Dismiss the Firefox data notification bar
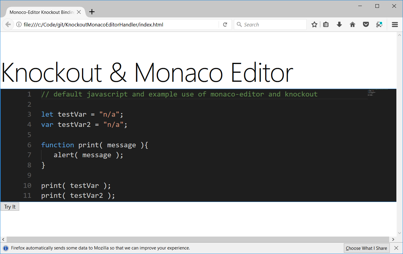 [396, 248]
